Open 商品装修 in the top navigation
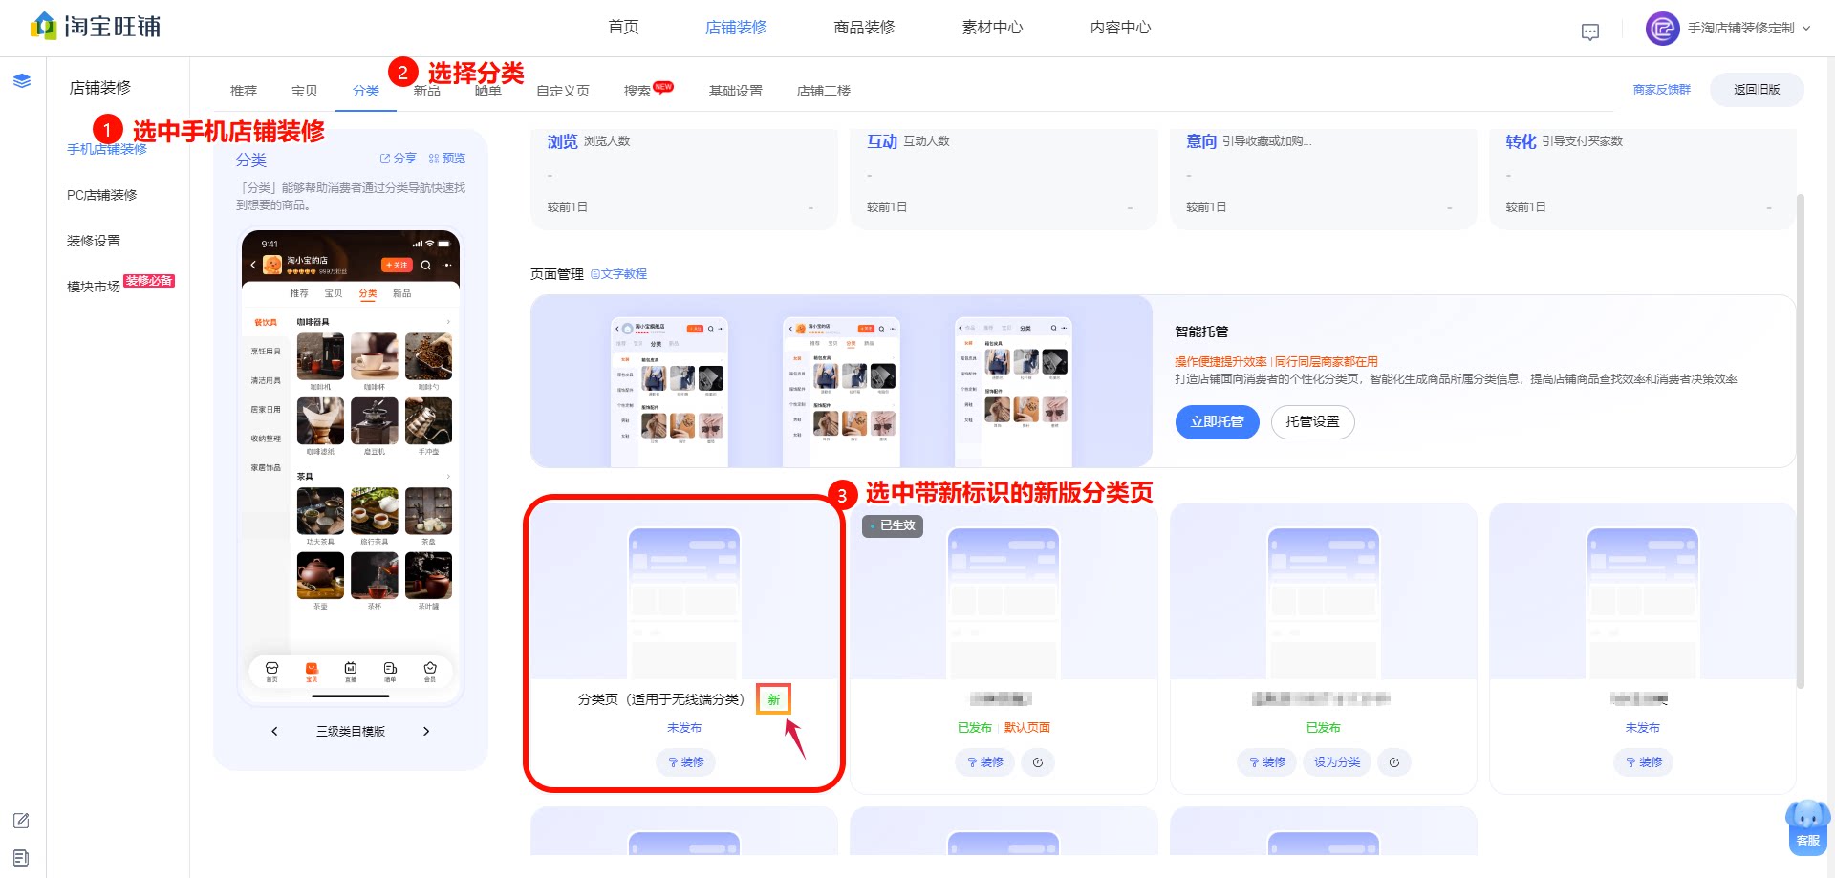 point(864,27)
